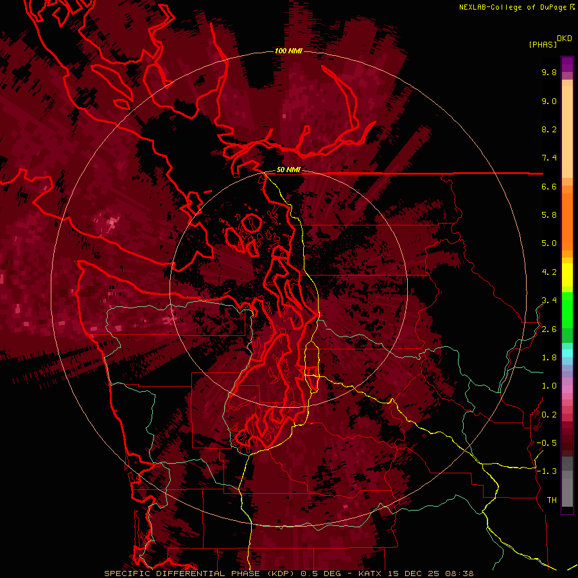Click the 5.8 scale value label
578x578 pixels.
[x=549, y=215]
